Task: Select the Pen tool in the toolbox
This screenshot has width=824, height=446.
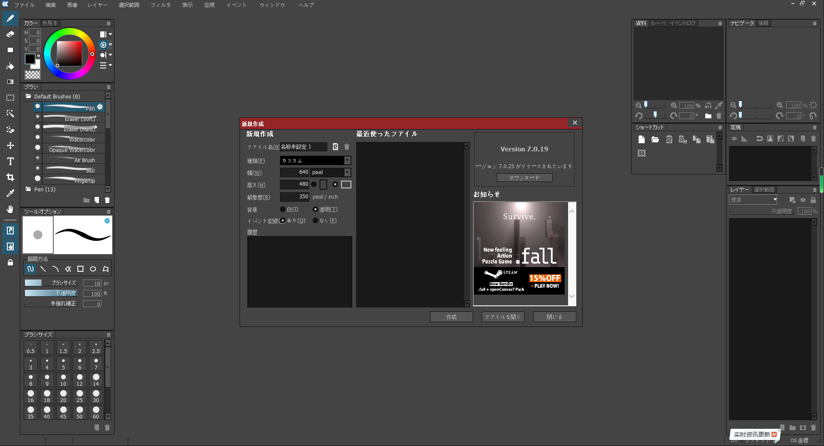Action: pyautogui.click(x=10, y=18)
